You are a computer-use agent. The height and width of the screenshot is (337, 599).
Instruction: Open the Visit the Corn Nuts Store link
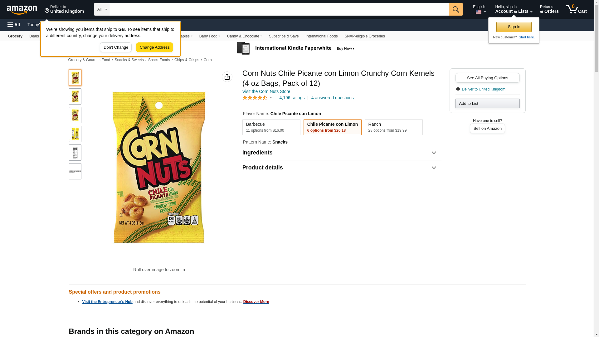click(x=266, y=91)
